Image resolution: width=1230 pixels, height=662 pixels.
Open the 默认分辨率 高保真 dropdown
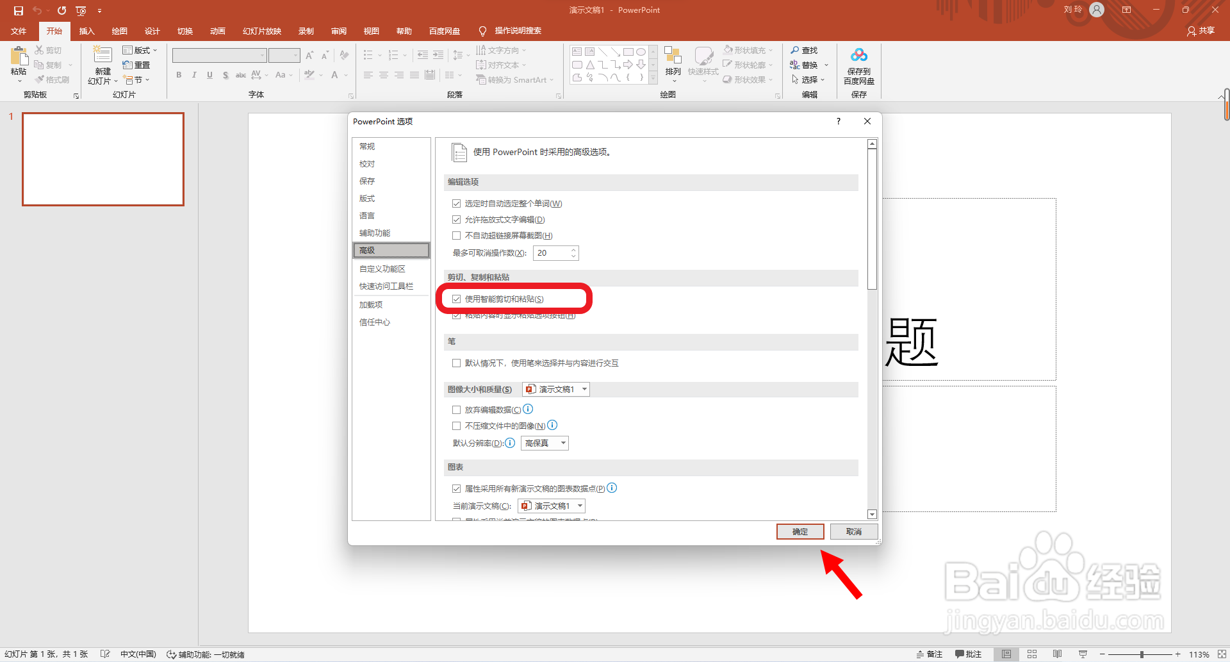click(x=545, y=443)
